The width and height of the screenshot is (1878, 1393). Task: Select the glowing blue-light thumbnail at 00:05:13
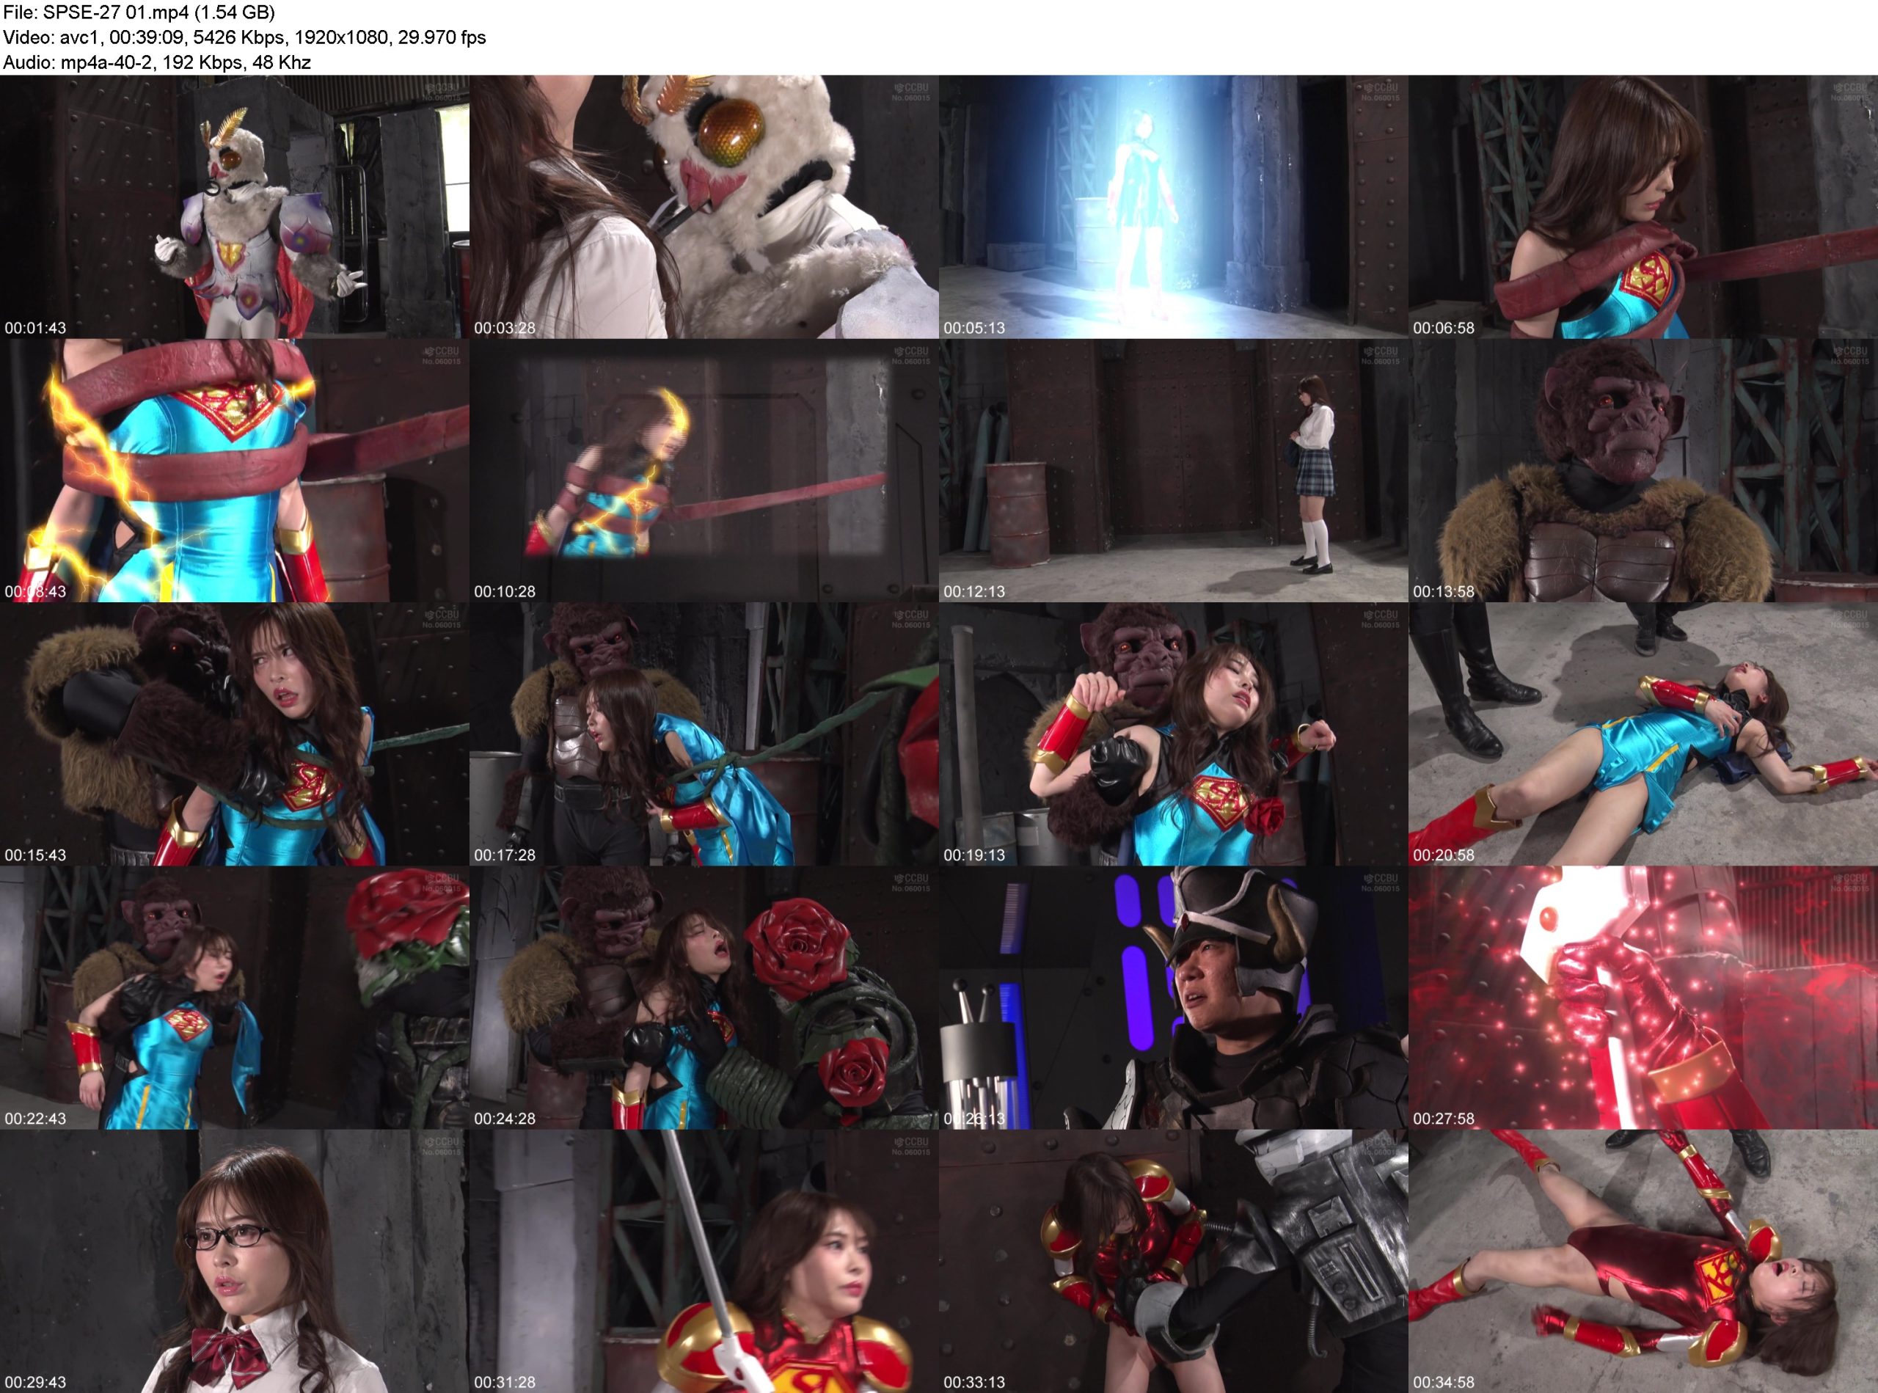(1173, 207)
